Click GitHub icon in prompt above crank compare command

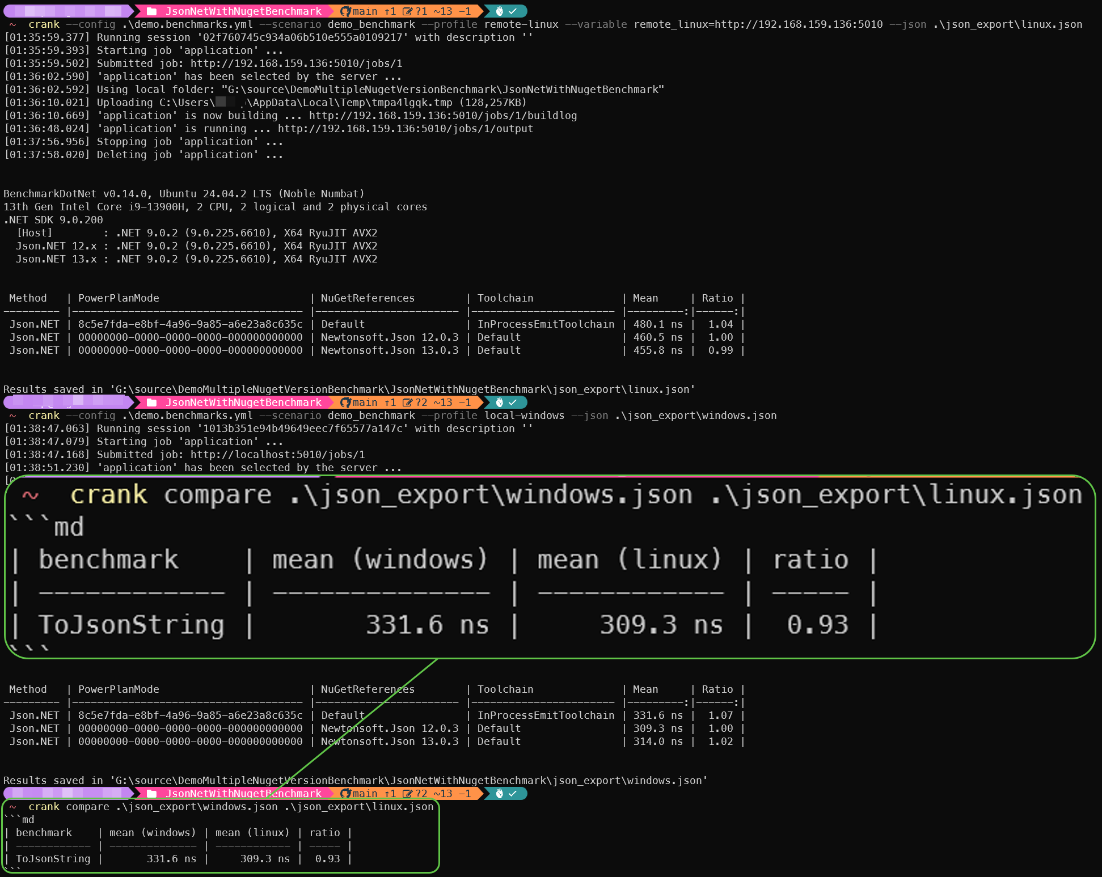pyautogui.click(x=345, y=794)
